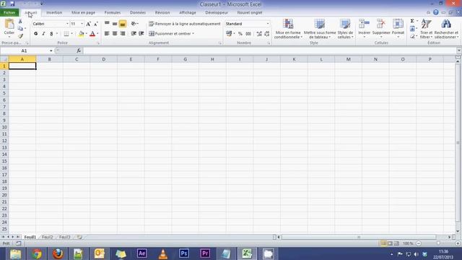Open Styles de cellules gallery
This screenshot has width=462, height=260.
coord(345,29)
